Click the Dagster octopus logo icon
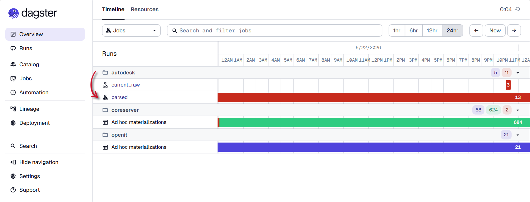This screenshot has width=530, height=202. click(x=13, y=13)
